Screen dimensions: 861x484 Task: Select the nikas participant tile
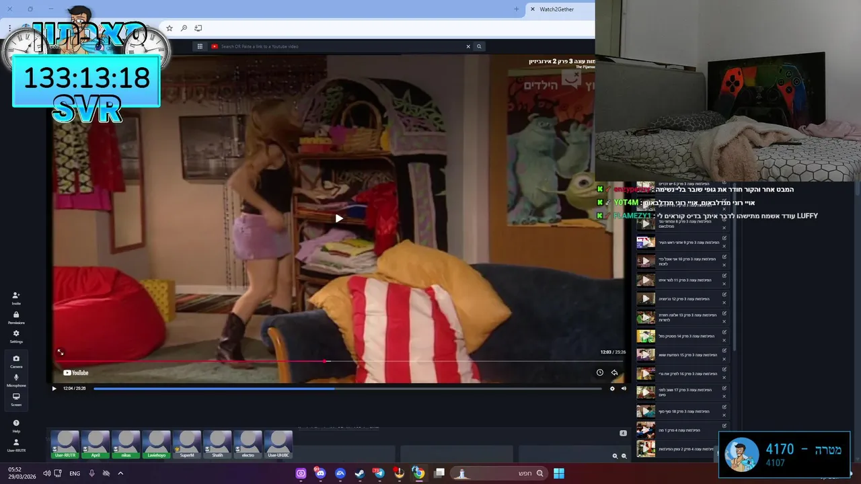(126, 444)
